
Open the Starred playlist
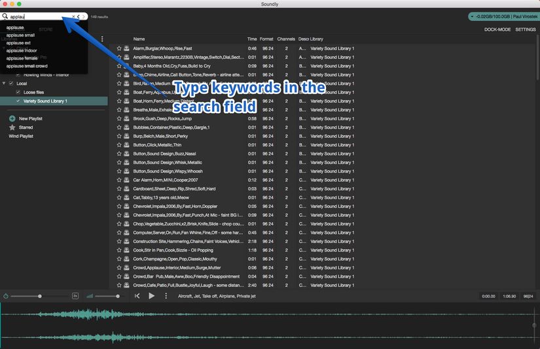[26, 127]
